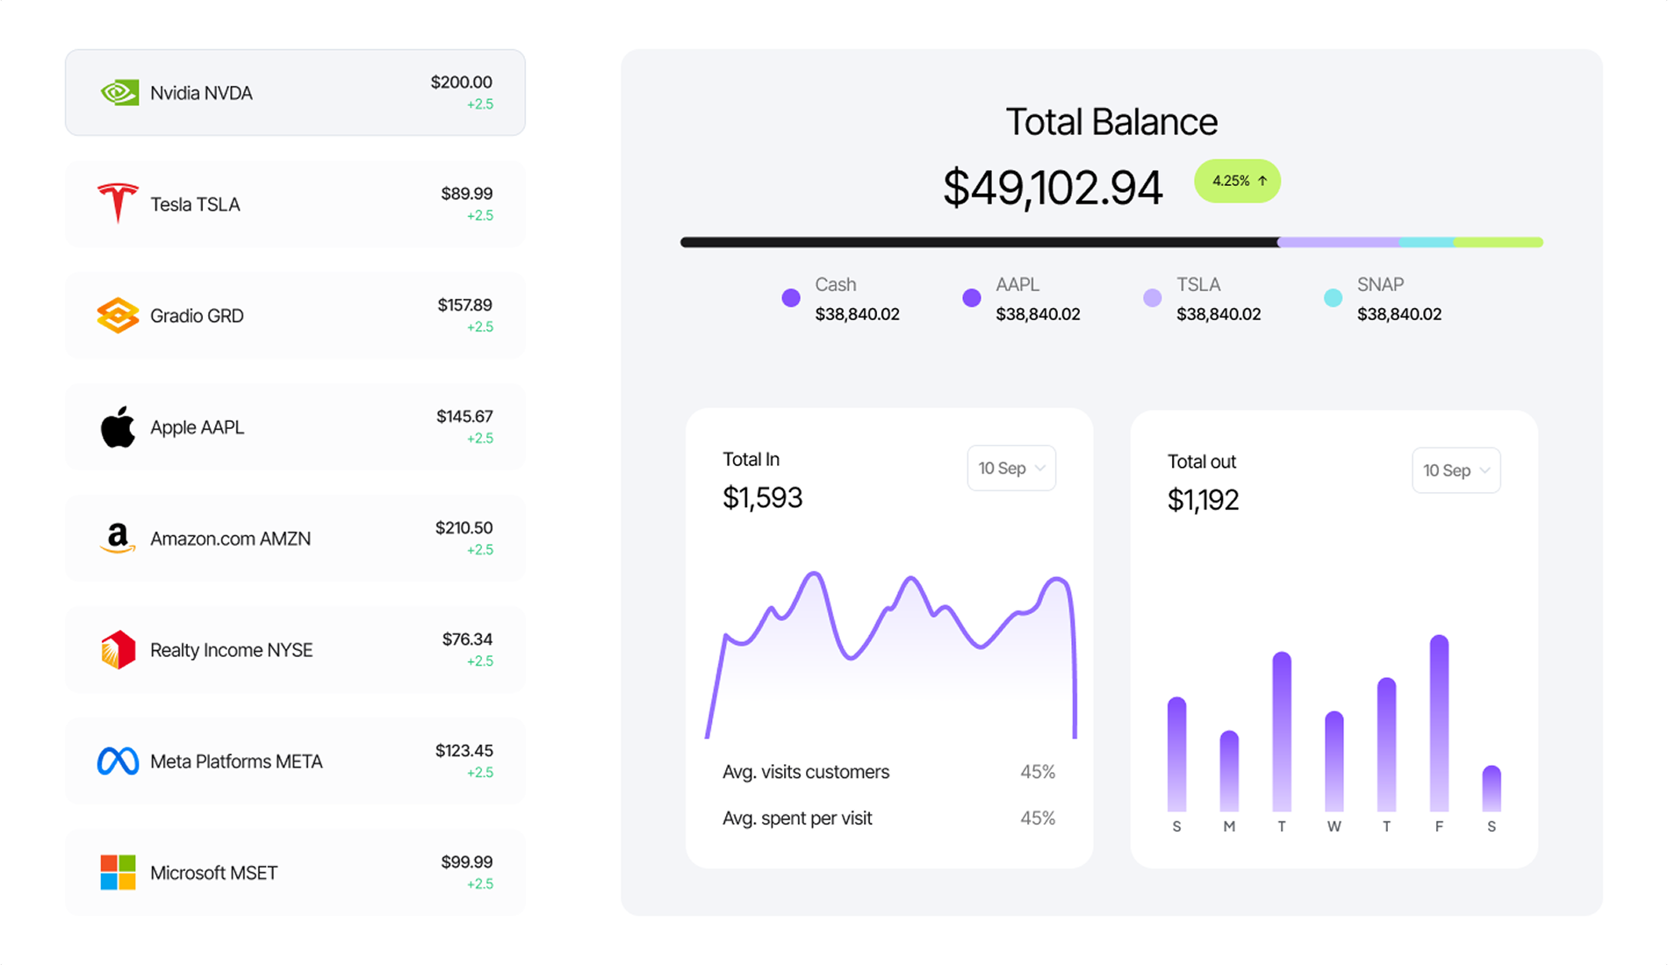This screenshot has height=965, width=1668.
Task: Select the Tesla TSLA watchlist entry
Action: pos(294,204)
